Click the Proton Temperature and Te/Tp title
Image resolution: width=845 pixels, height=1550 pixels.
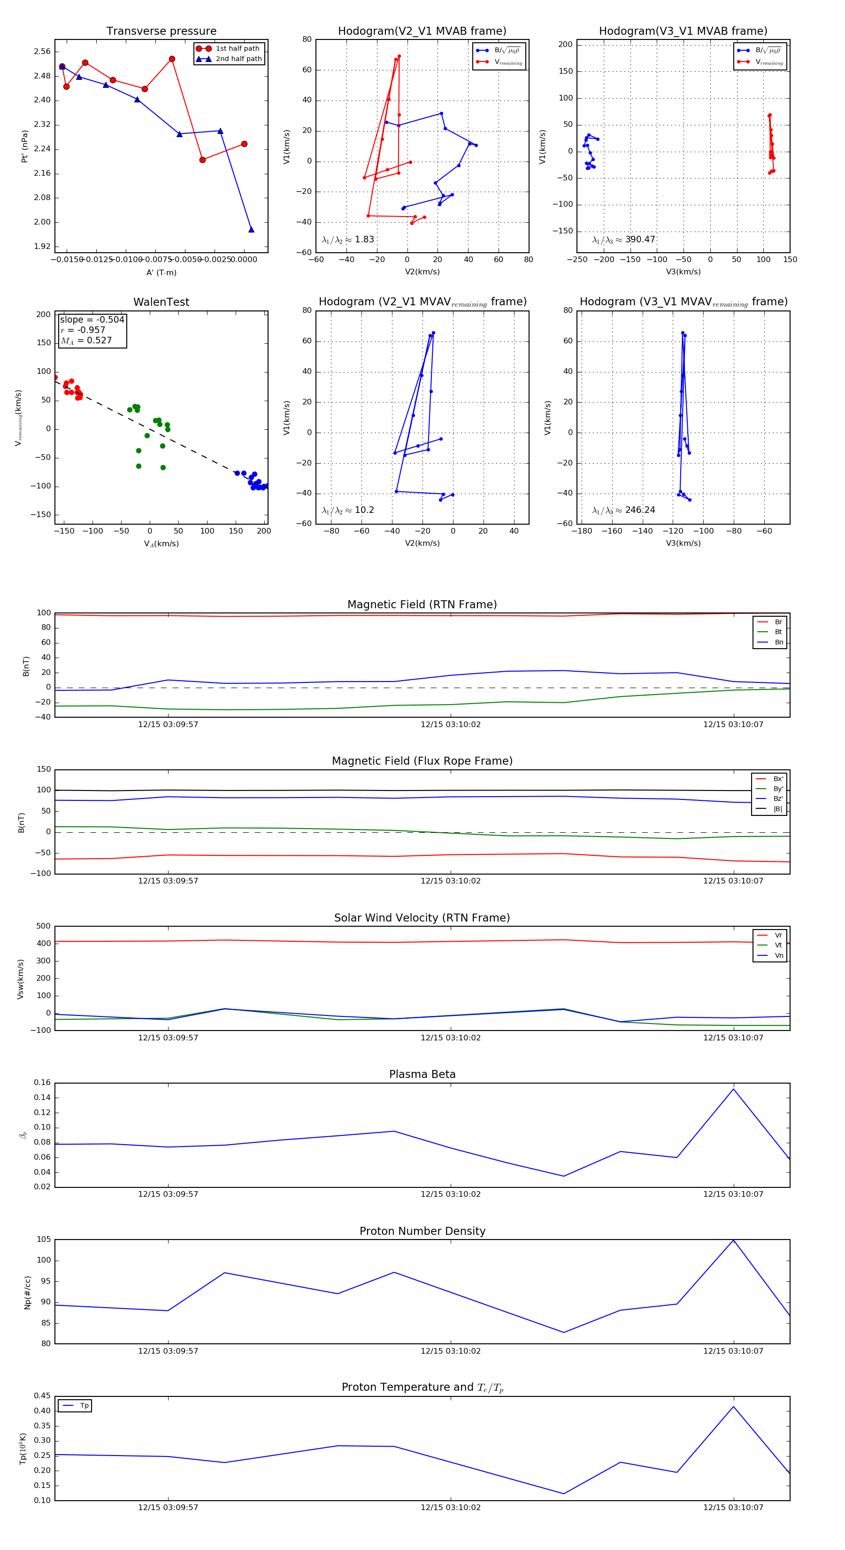click(x=422, y=1387)
